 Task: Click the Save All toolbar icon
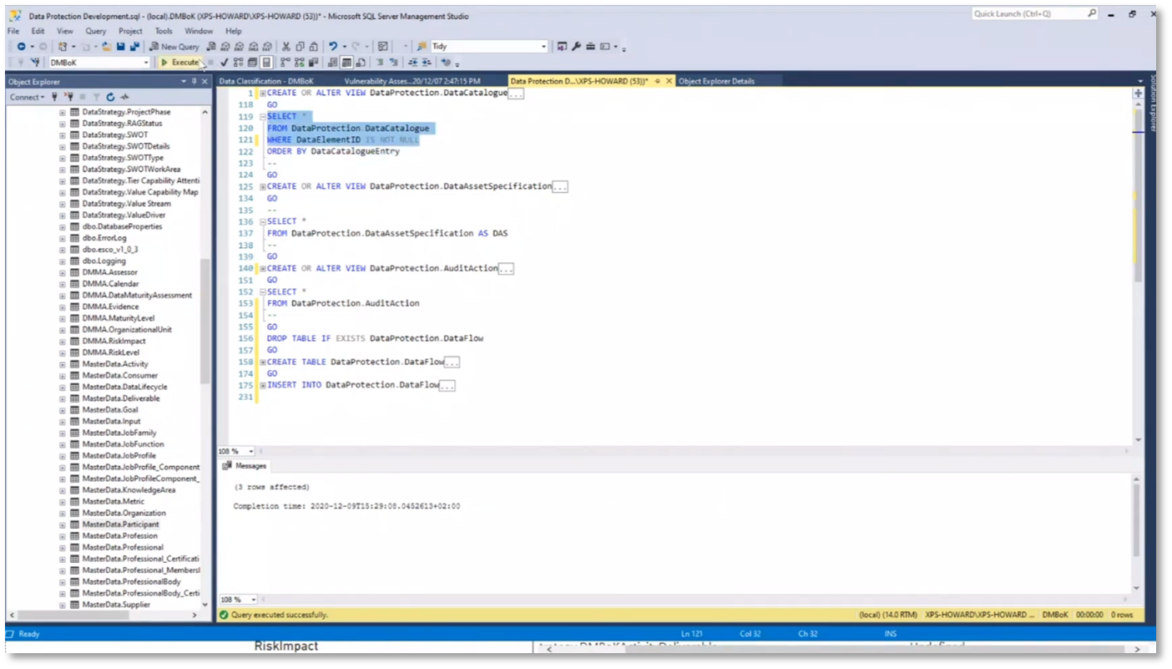pyautogui.click(x=134, y=47)
